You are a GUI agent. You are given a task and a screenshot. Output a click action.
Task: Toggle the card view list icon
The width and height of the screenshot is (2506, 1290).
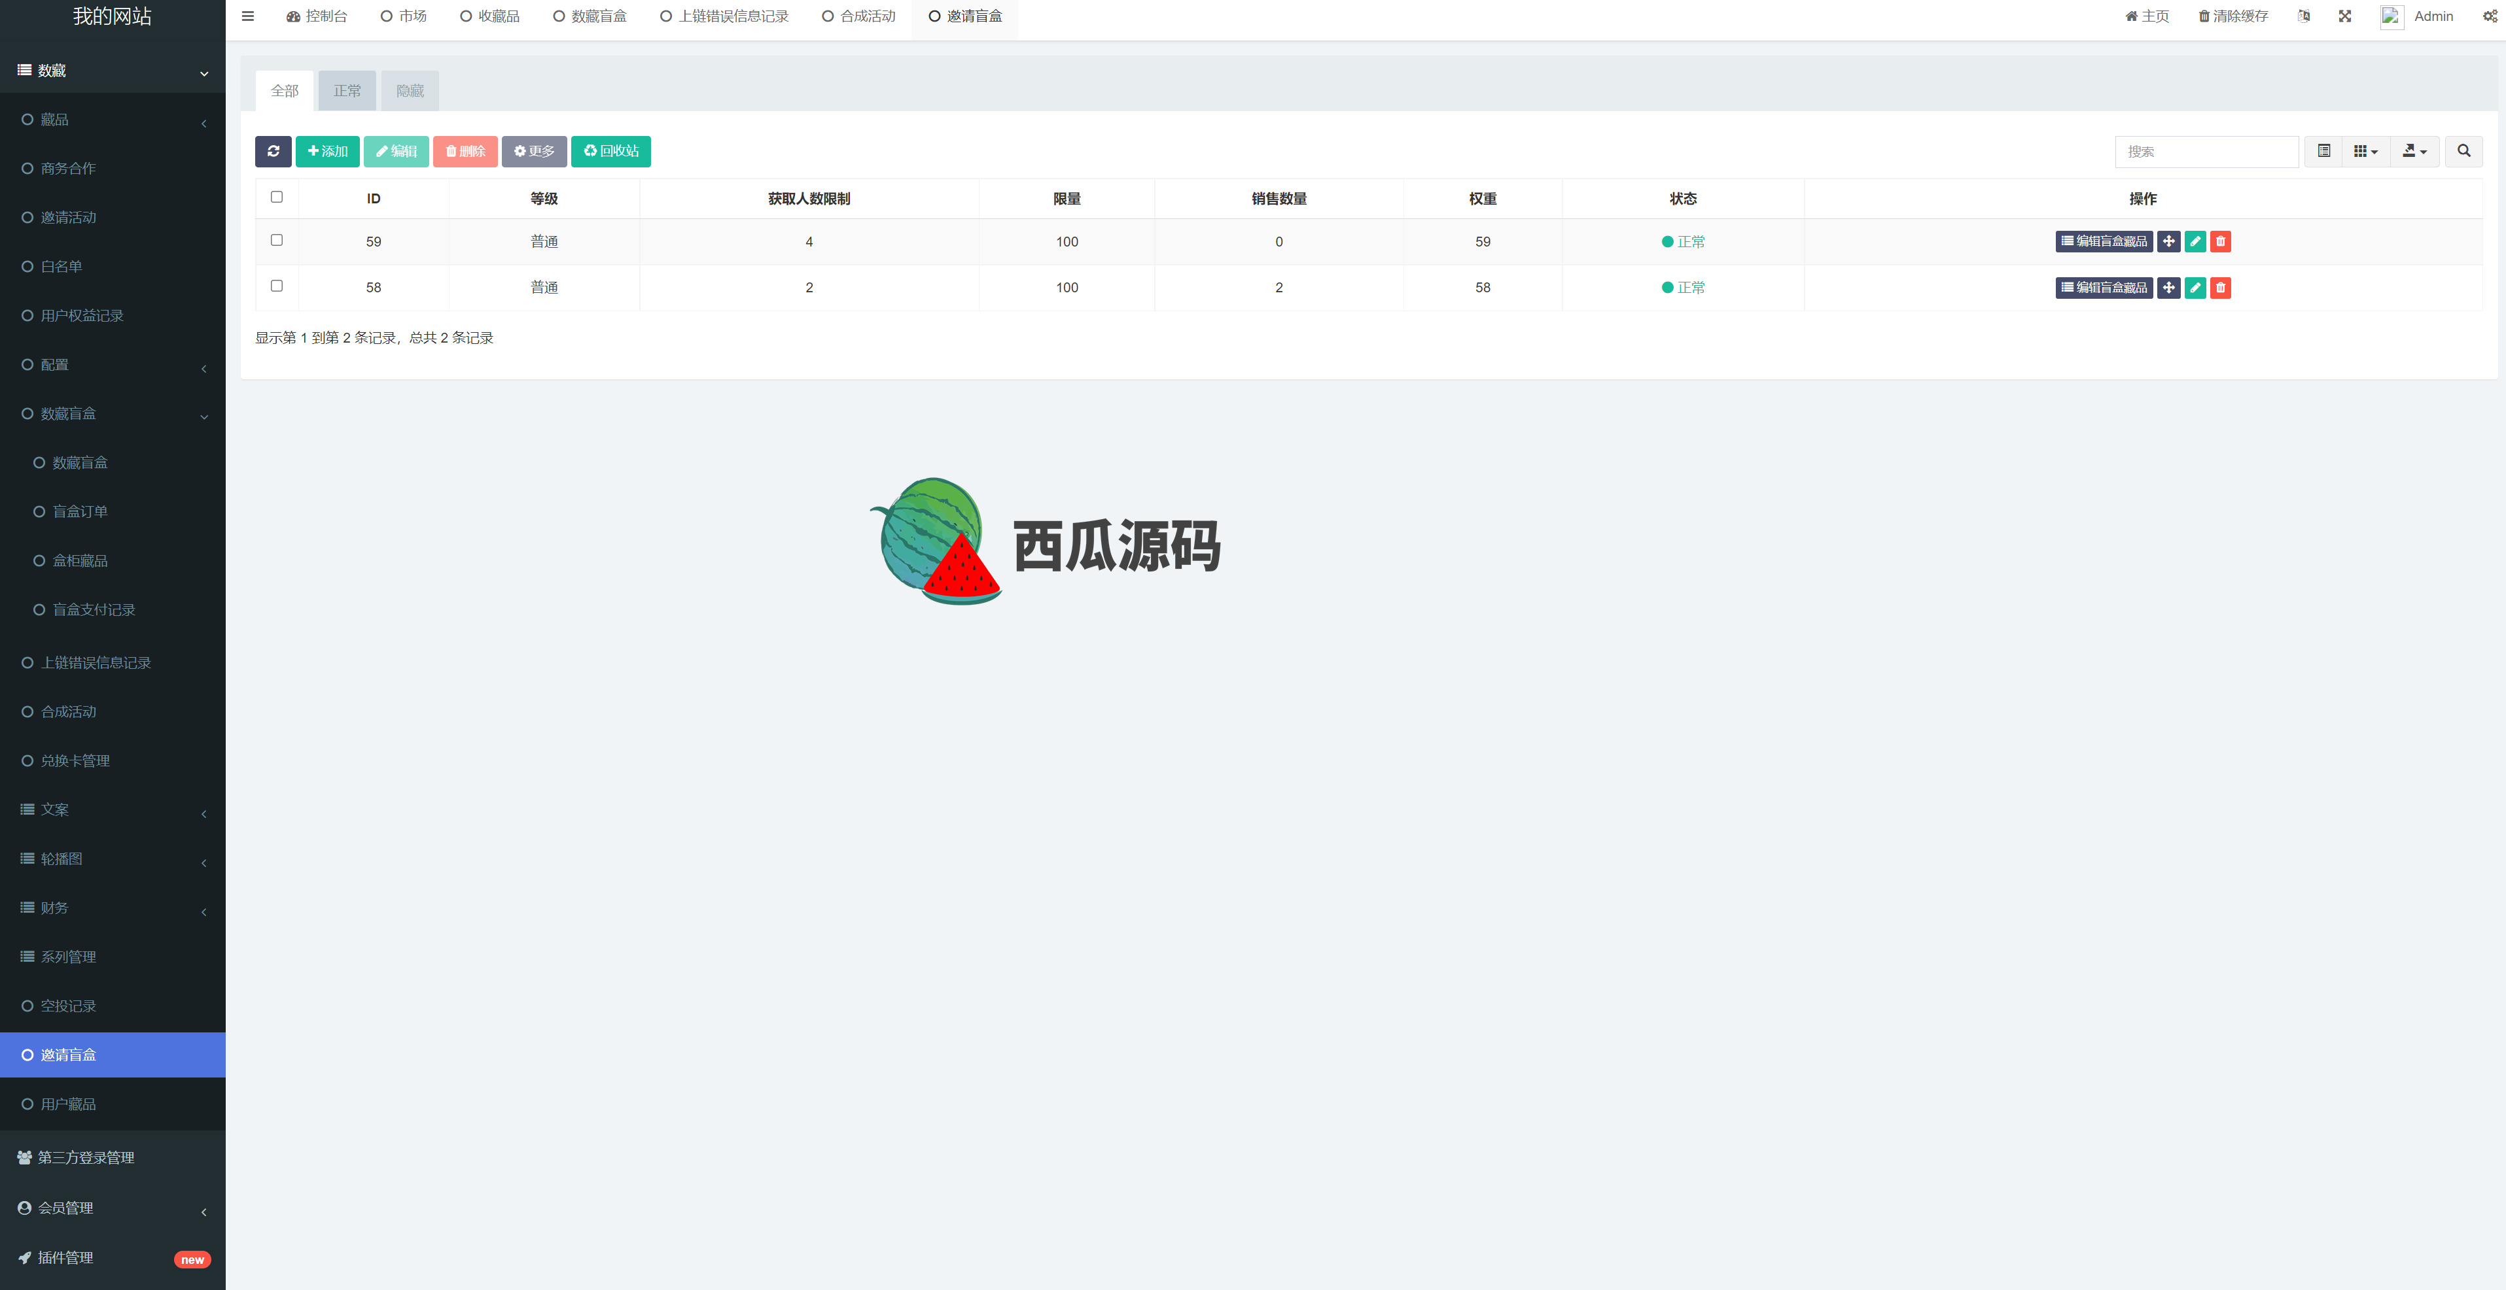[x=2323, y=152]
